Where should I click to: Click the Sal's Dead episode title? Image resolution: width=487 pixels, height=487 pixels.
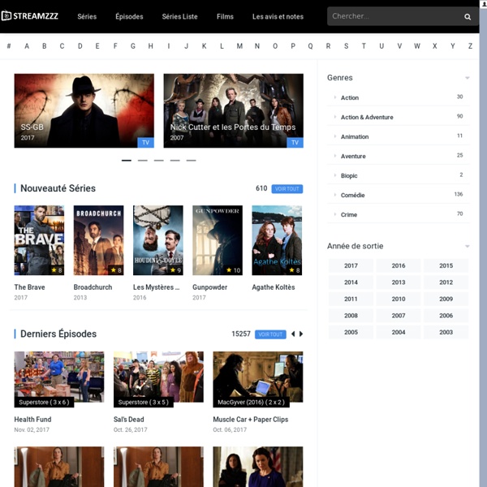[128, 420]
